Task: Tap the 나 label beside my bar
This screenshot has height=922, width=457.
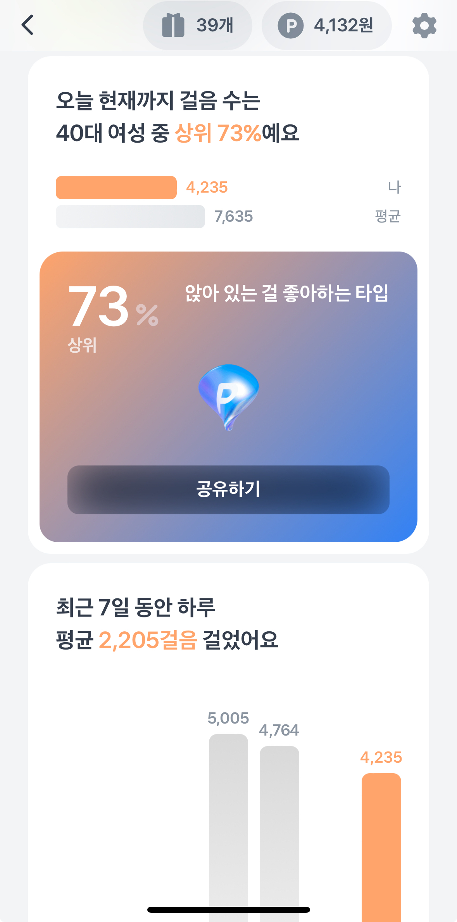Action: click(394, 187)
